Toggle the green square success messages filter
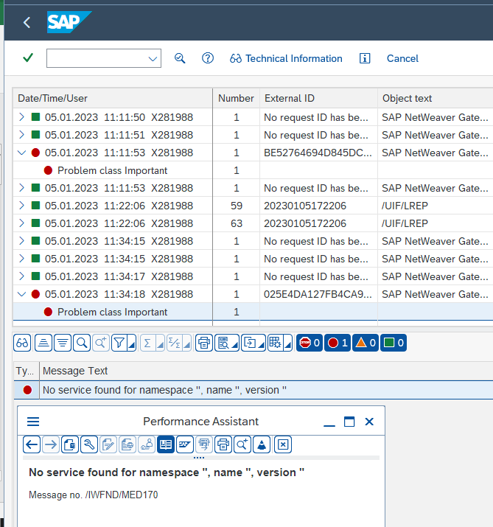 pyautogui.click(x=394, y=343)
